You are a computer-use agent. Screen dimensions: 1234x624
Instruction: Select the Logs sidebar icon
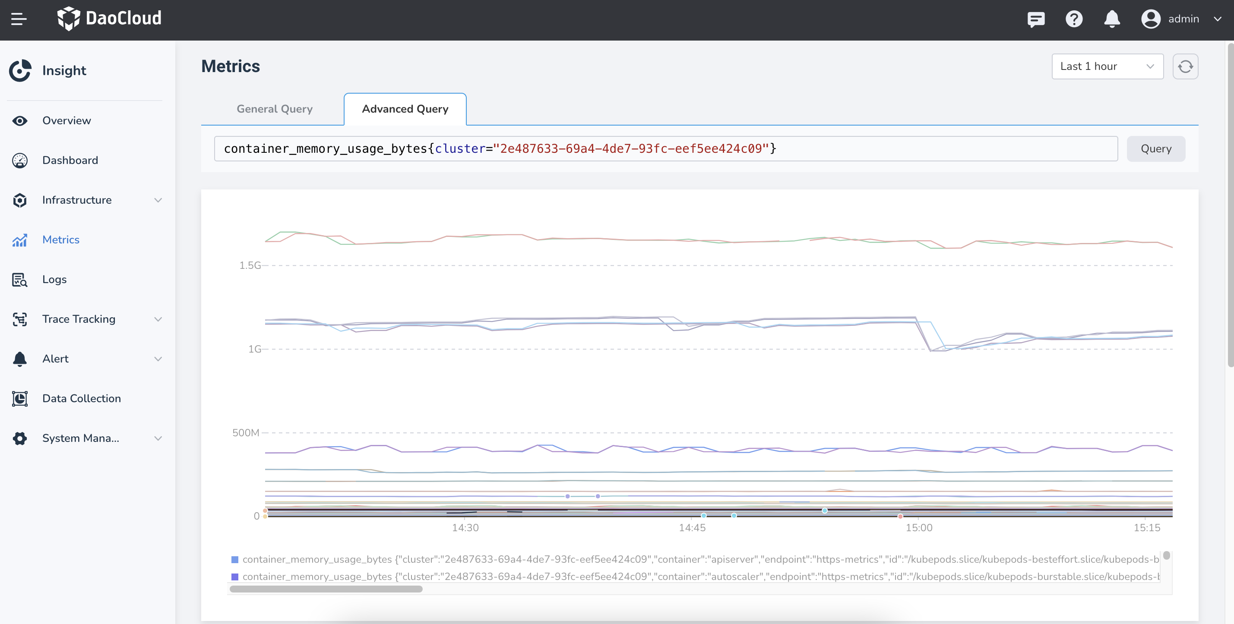coord(19,280)
